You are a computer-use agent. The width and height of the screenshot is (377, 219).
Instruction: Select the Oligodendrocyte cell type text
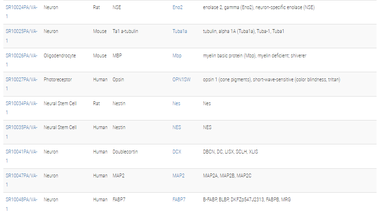tap(60, 55)
